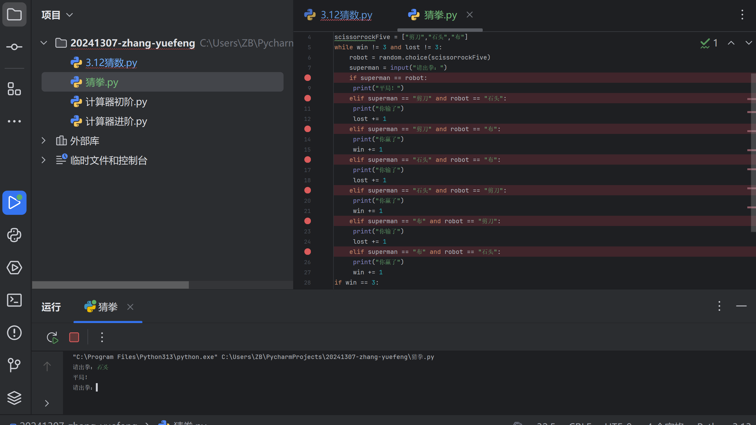This screenshot has height=425, width=756.
Task: Open the Terminal tool window
Action: point(14,300)
